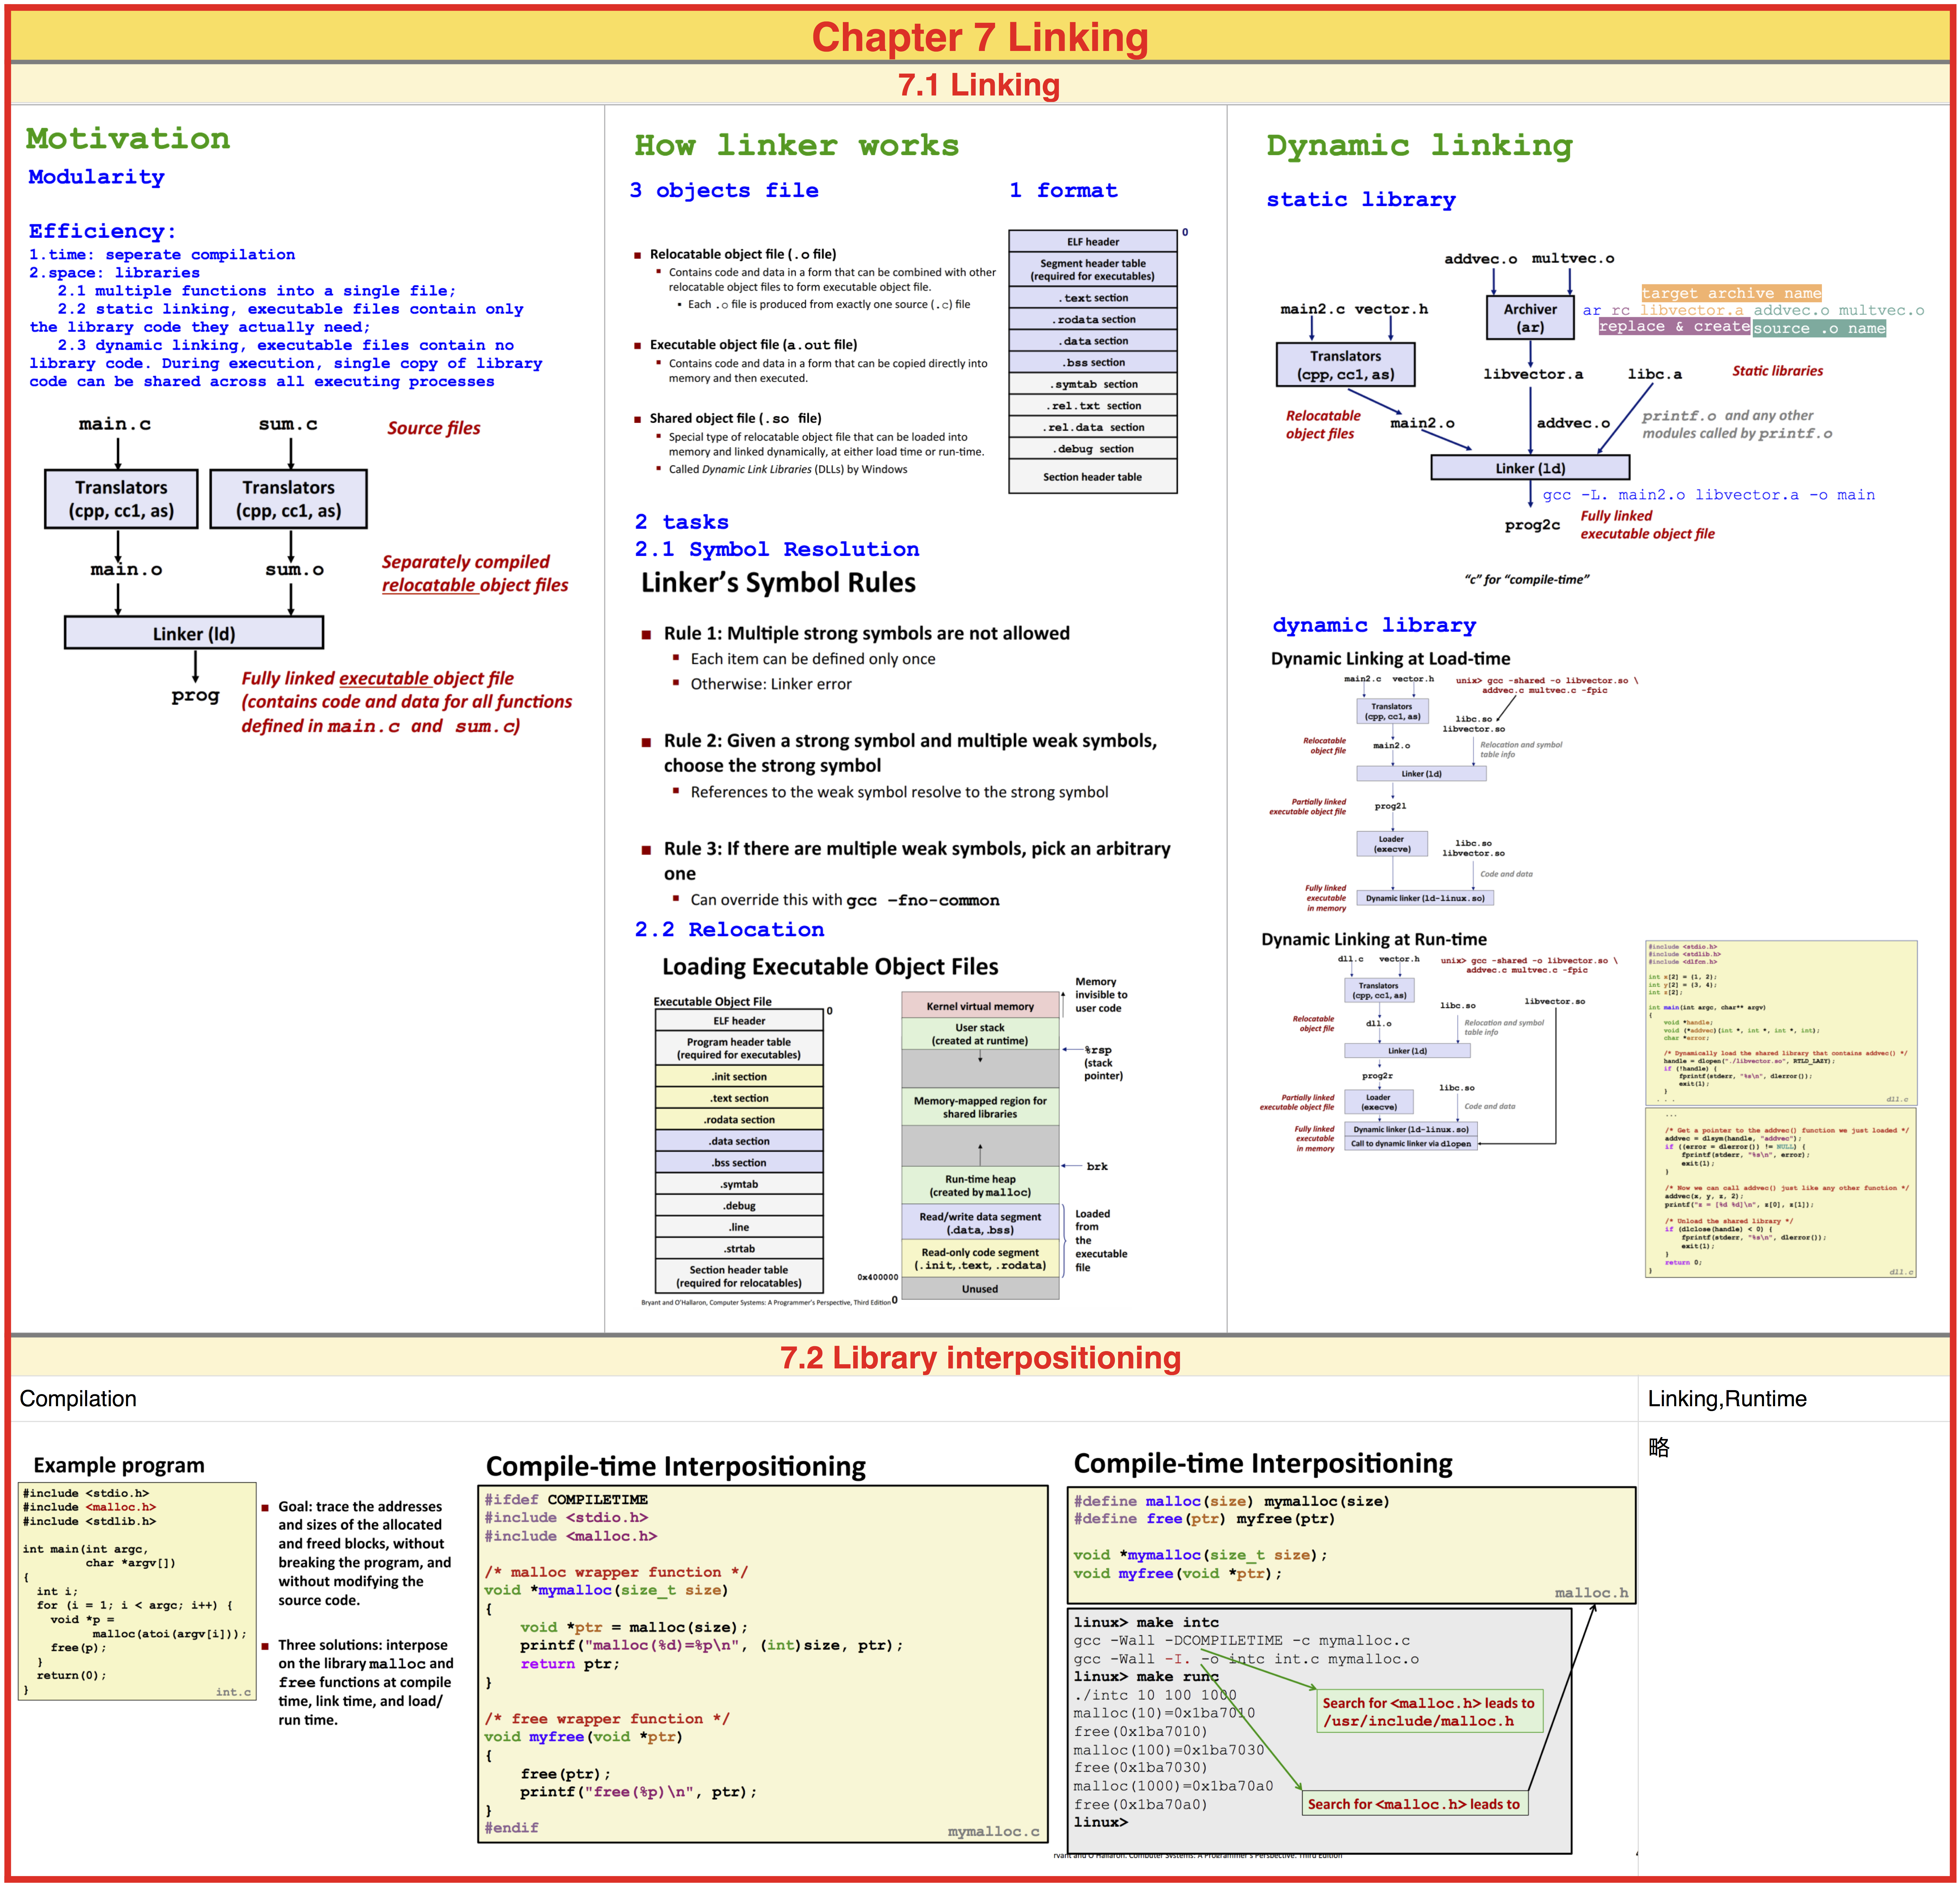Click 'Memory-mapped region for shared libraries' block

click(980, 1107)
